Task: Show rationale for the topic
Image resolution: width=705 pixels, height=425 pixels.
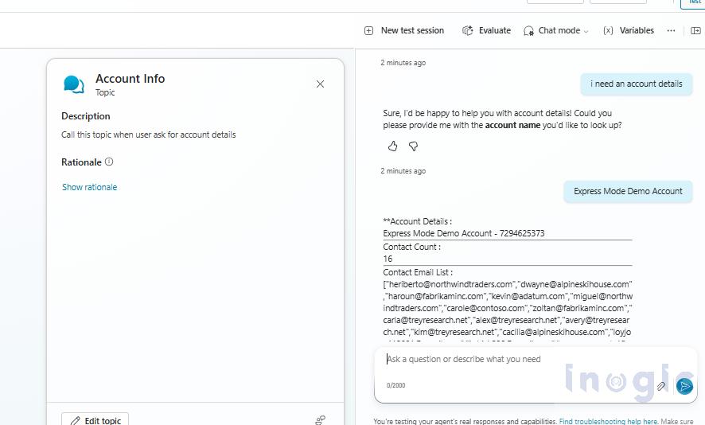Action: coord(89,187)
